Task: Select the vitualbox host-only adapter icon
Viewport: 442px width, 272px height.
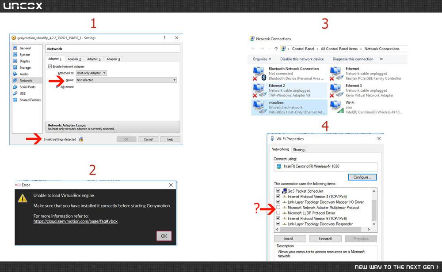Action: tap(259, 107)
